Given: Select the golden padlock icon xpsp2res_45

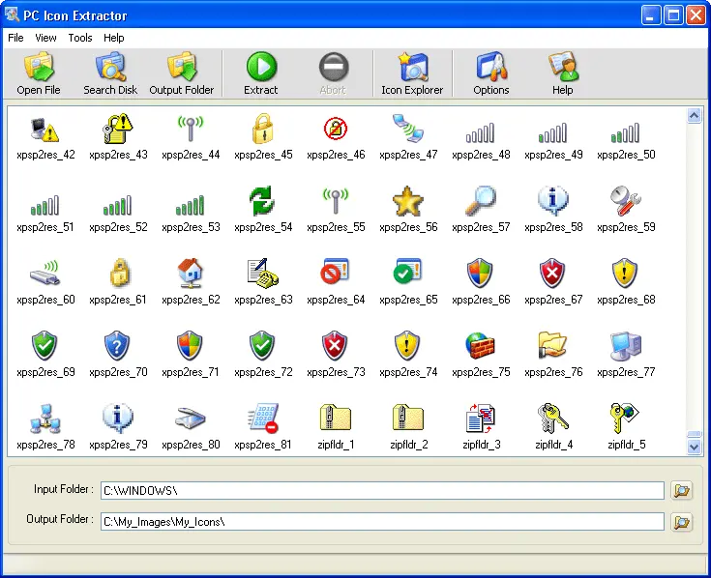Looking at the screenshot, I should click(263, 129).
